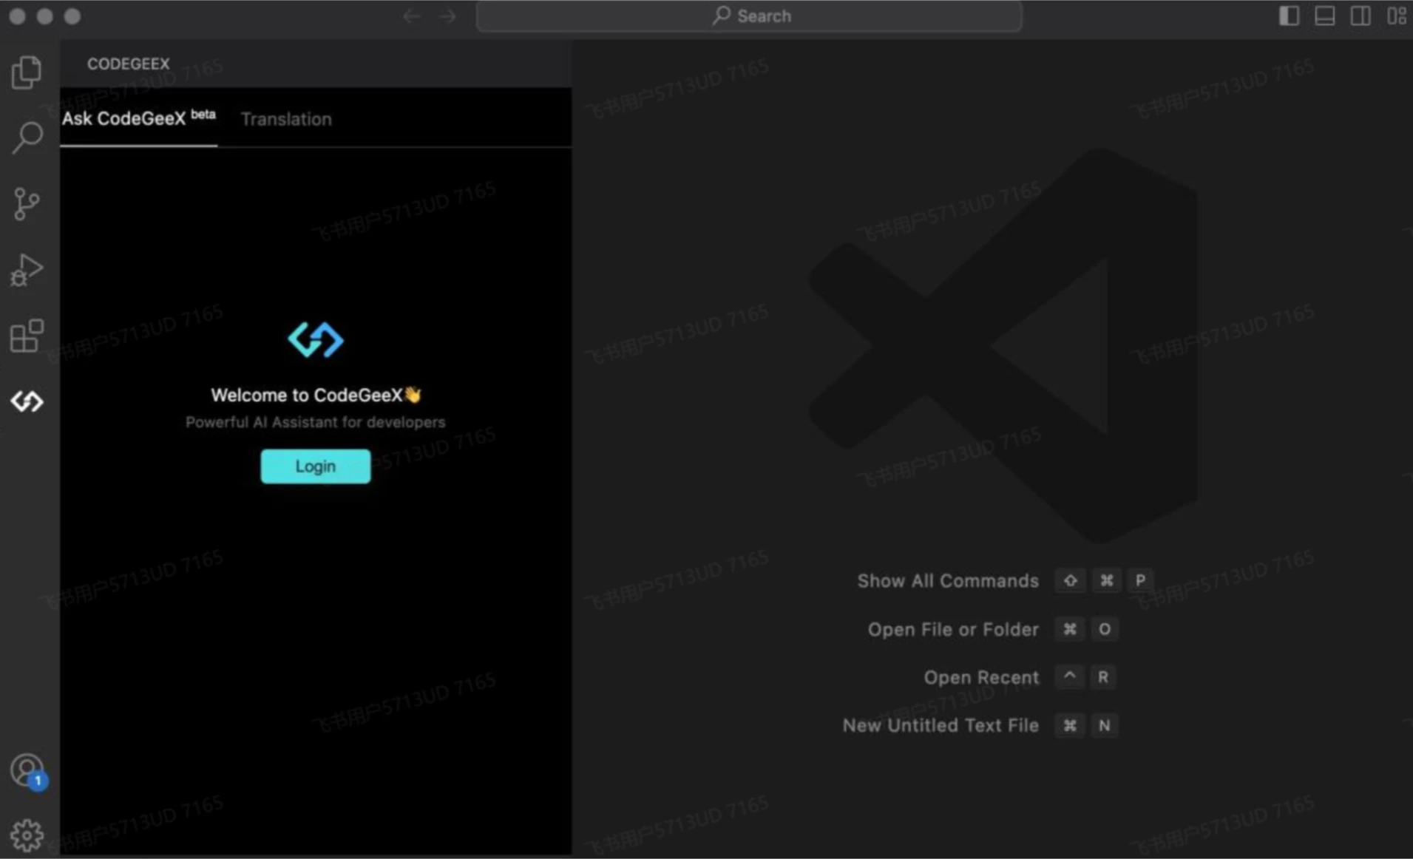Open the Run and Debug view

point(27,270)
